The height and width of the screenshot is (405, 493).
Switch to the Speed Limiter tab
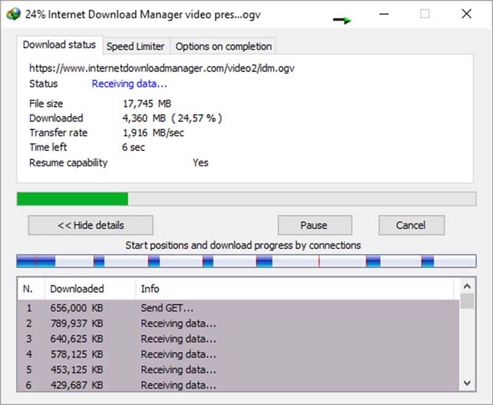[x=136, y=46]
